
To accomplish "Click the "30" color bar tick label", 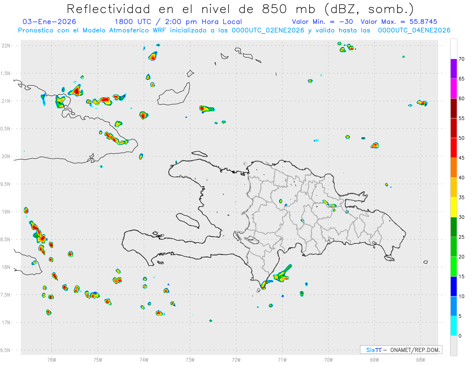I will pyautogui.click(x=462, y=217).
